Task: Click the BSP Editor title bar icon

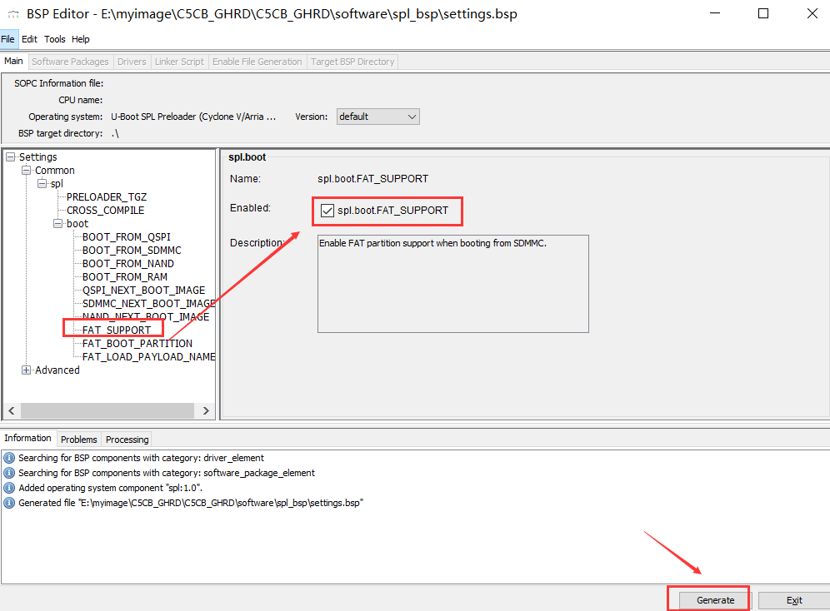Action: point(12,14)
